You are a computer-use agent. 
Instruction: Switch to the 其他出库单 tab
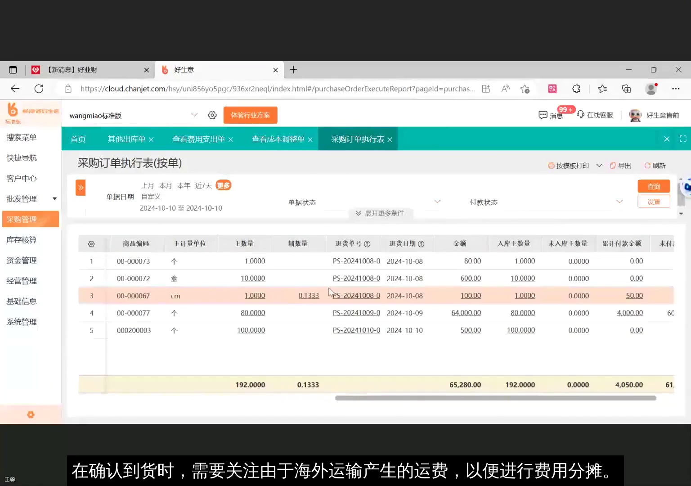click(126, 139)
